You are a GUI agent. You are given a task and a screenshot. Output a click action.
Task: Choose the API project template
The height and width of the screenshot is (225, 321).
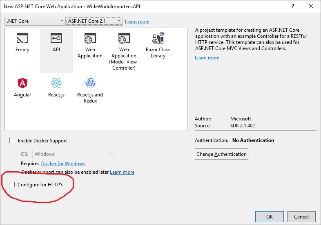pos(56,39)
